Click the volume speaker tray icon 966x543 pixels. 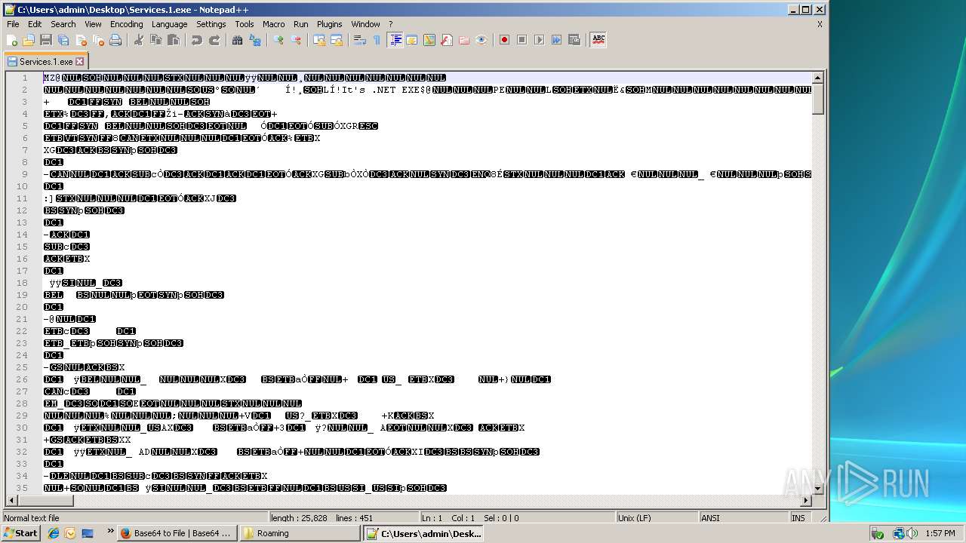pos(912,533)
